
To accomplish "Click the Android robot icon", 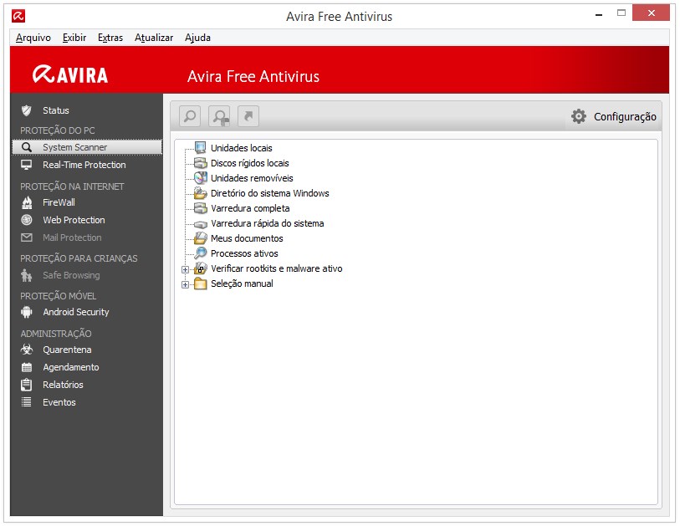I will tap(27, 312).
